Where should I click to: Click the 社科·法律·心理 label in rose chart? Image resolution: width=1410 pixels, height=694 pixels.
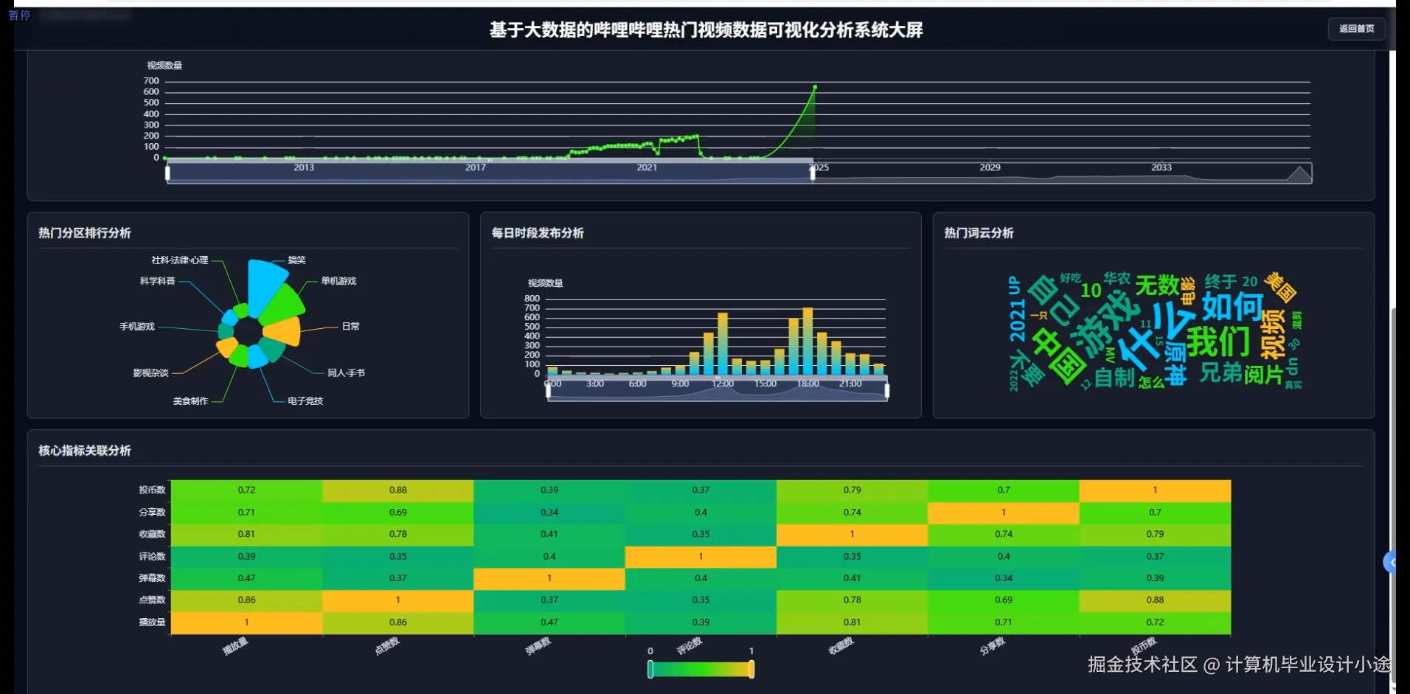pyautogui.click(x=180, y=260)
